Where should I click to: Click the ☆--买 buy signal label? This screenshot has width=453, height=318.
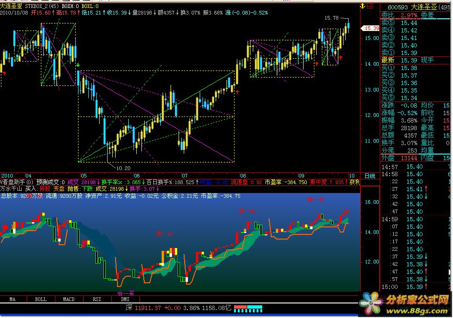click(126, 294)
